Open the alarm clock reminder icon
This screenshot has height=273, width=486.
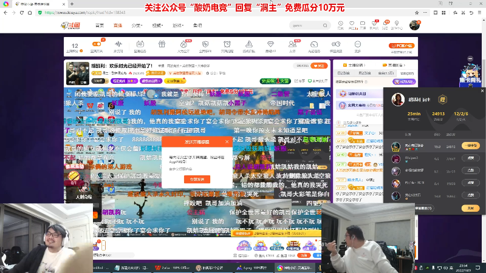(227, 44)
